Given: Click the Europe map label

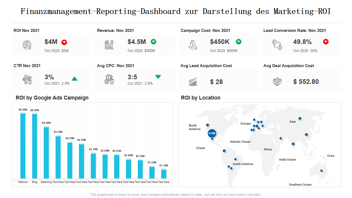Looking at the screenshot, I should click(246, 124).
